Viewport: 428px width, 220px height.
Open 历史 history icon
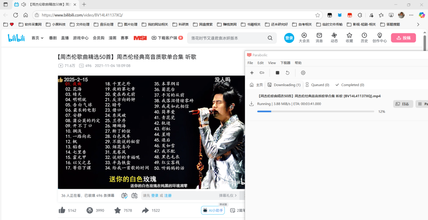point(364,38)
